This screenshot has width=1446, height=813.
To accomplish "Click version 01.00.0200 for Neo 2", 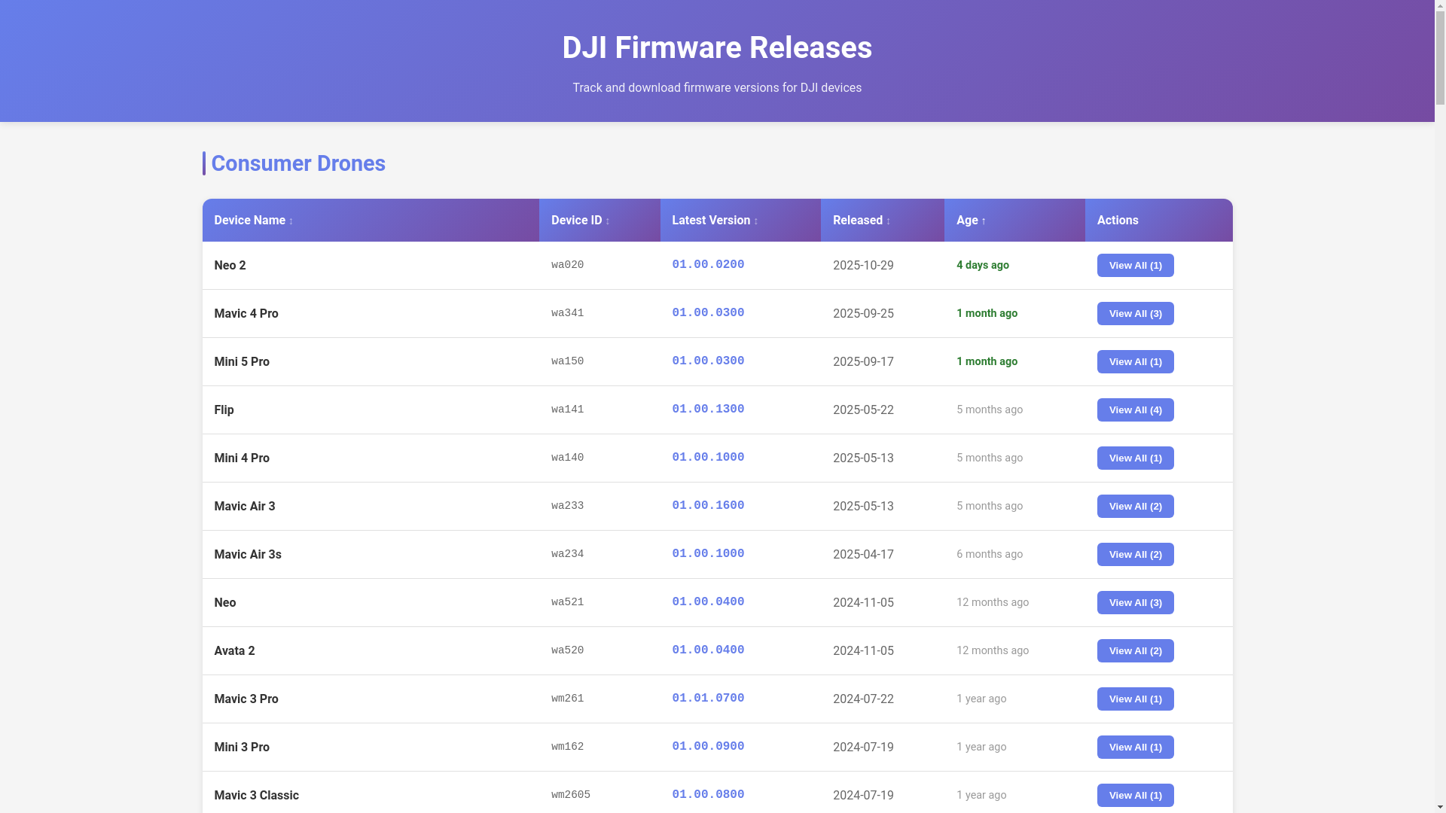I will coord(708,265).
